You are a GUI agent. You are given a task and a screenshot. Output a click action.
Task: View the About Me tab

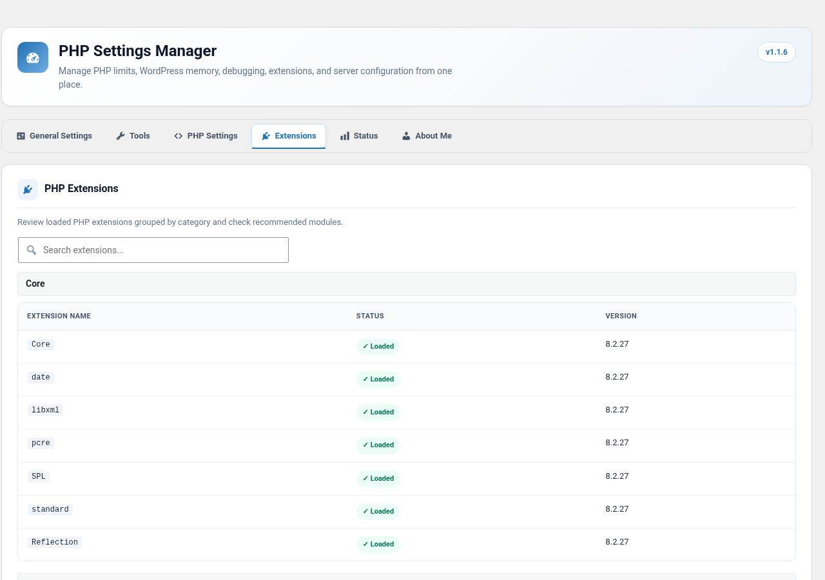[427, 136]
